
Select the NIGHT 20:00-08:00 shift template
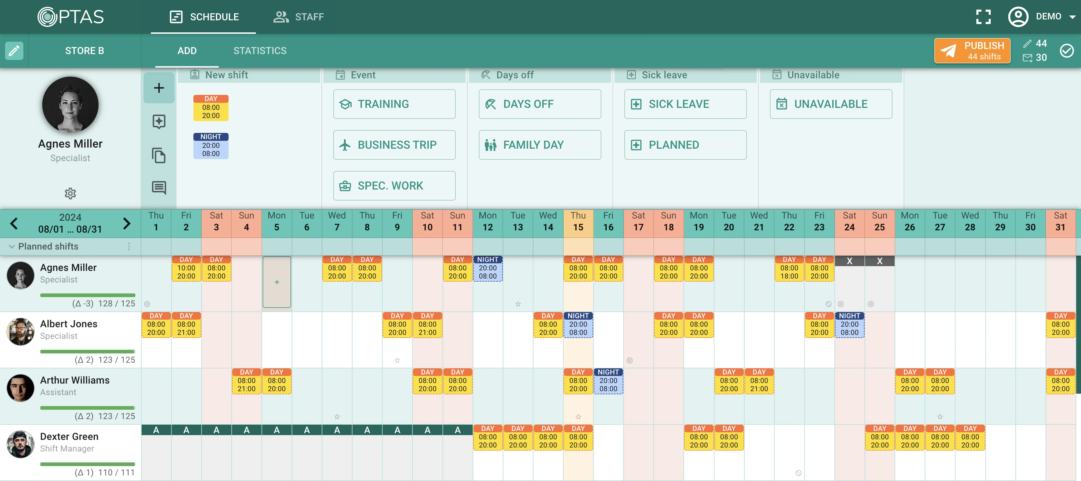click(x=211, y=146)
